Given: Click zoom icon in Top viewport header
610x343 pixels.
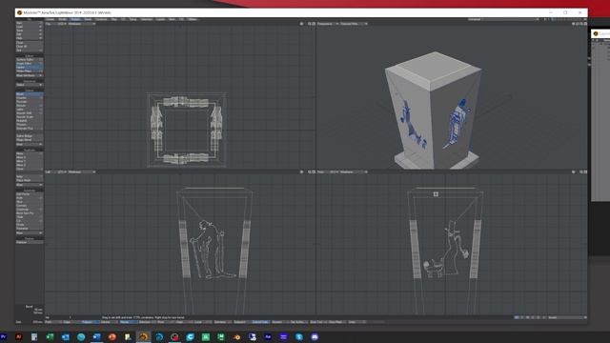Looking at the screenshot, I should 310,24.
